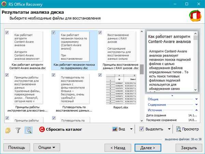Click the Последнее сохранение property row
The image size is (205, 154).
[172, 120]
